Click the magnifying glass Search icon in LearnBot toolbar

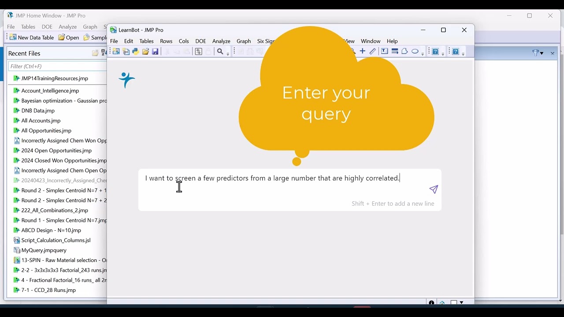[x=220, y=52]
